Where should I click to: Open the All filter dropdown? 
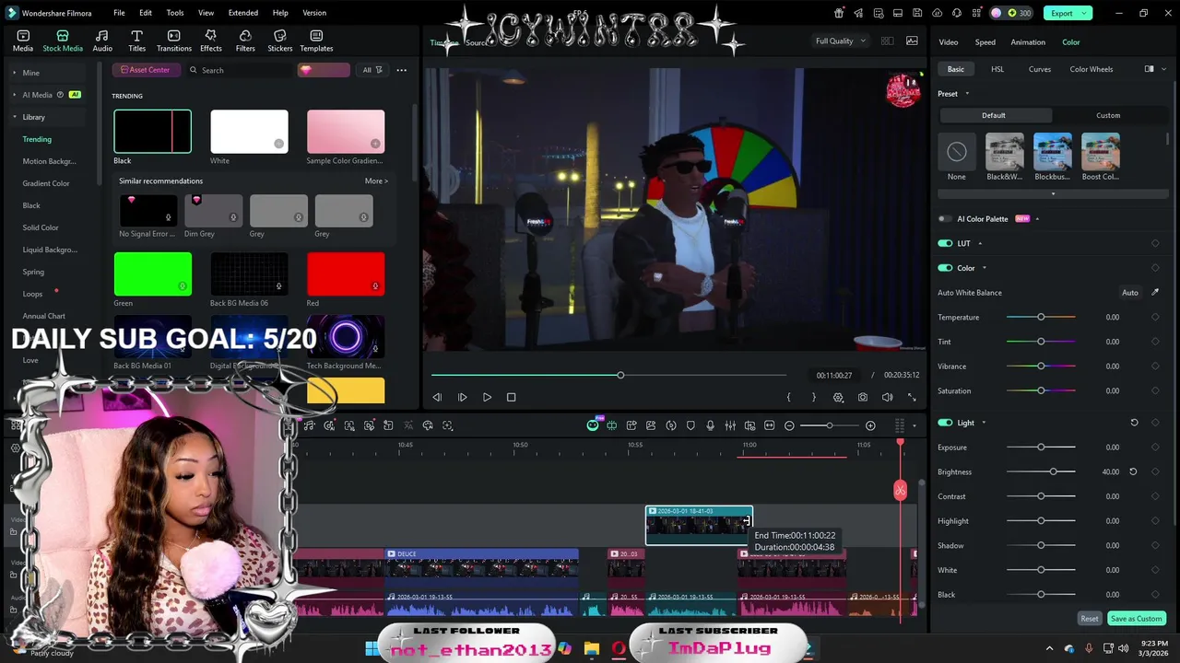(372, 70)
